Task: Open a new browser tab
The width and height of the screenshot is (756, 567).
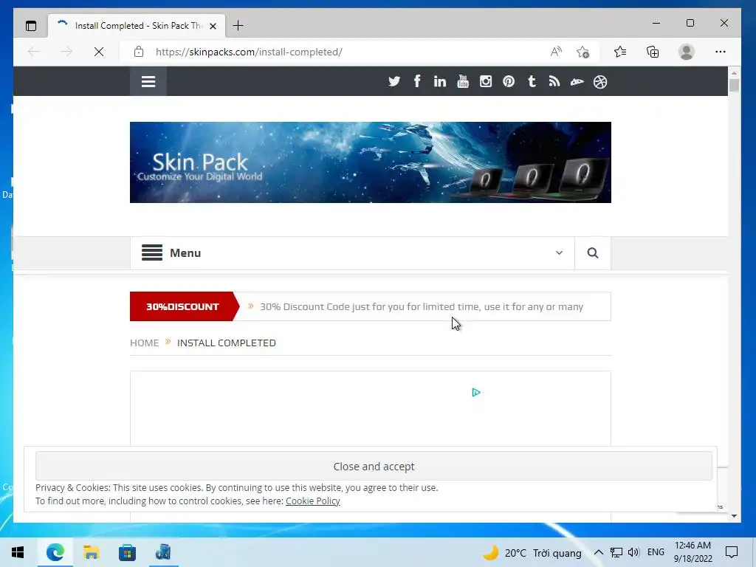Action: pyautogui.click(x=238, y=26)
